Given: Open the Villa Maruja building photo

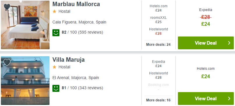Looking at the screenshot, I should 25,81.
